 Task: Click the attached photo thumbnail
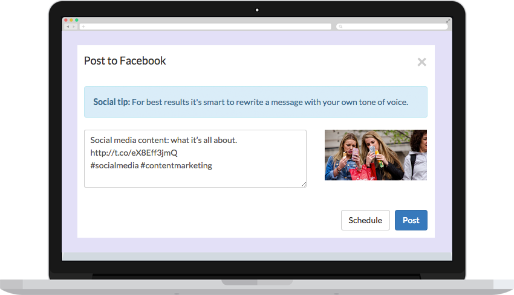(376, 155)
